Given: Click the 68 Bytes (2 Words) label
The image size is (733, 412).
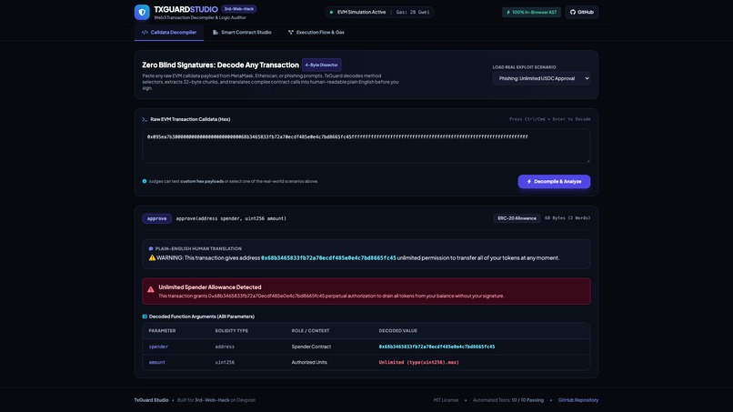Looking at the screenshot, I should (567, 218).
